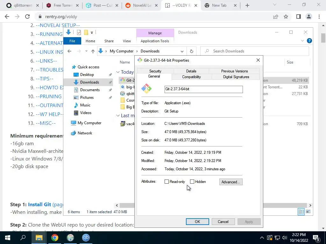Tick the Read-only attribute checkbox

[167, 181]
